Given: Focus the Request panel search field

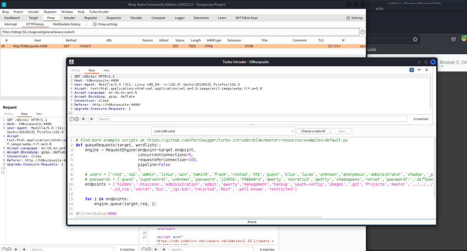Looking at the screenshot, I should tap(72, 249).
